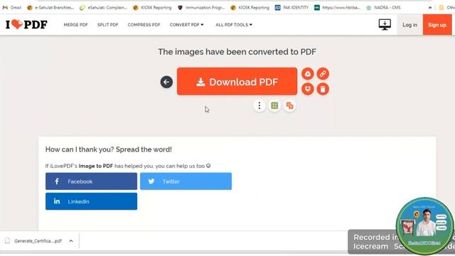This screenshot has height=256, width=455.
Task: Open the PAK IDENTITY bookmark
Action: 292,8
